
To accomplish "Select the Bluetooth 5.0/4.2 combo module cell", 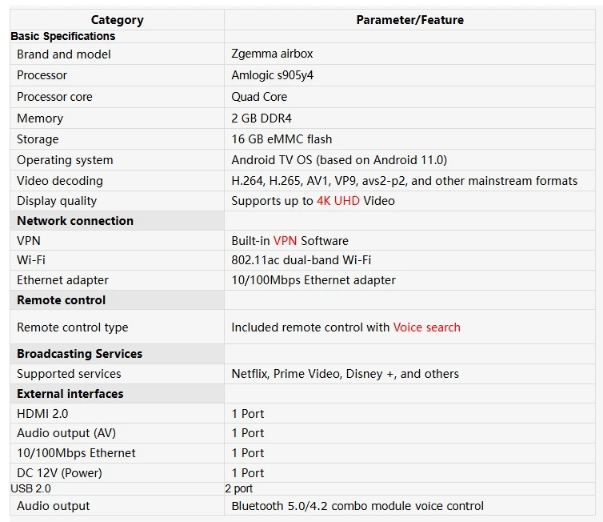I will [x=357, y=506].
